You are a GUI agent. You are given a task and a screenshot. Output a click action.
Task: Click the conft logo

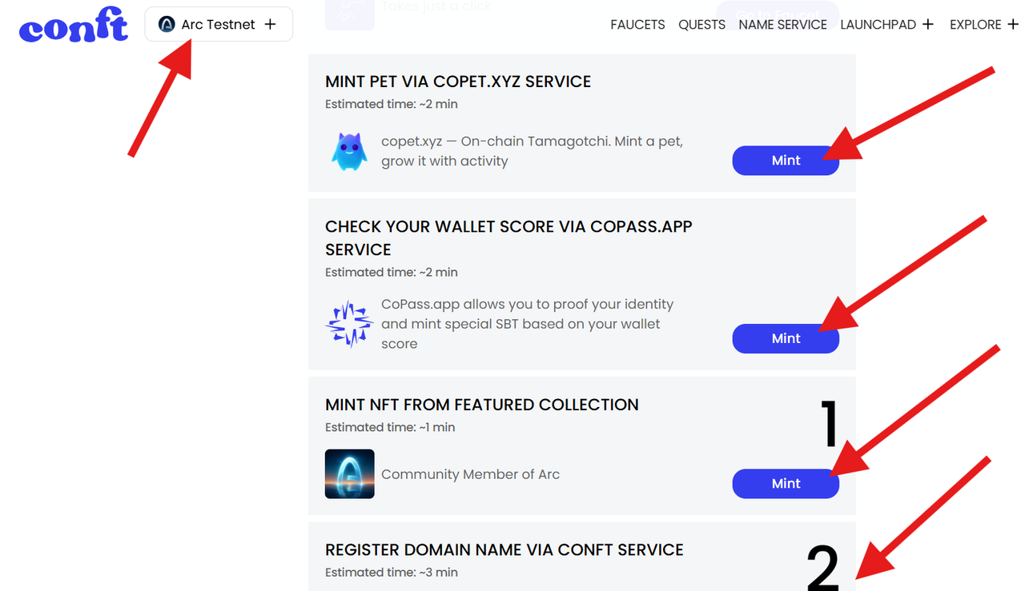(74, 25)
